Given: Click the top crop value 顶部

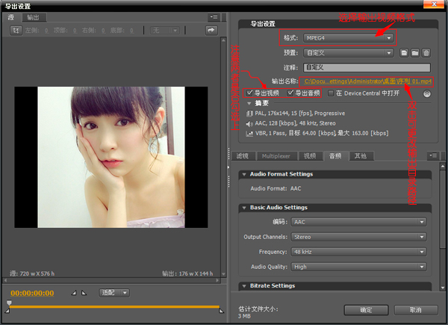Looking at the screenshot, I should [75, 31].
